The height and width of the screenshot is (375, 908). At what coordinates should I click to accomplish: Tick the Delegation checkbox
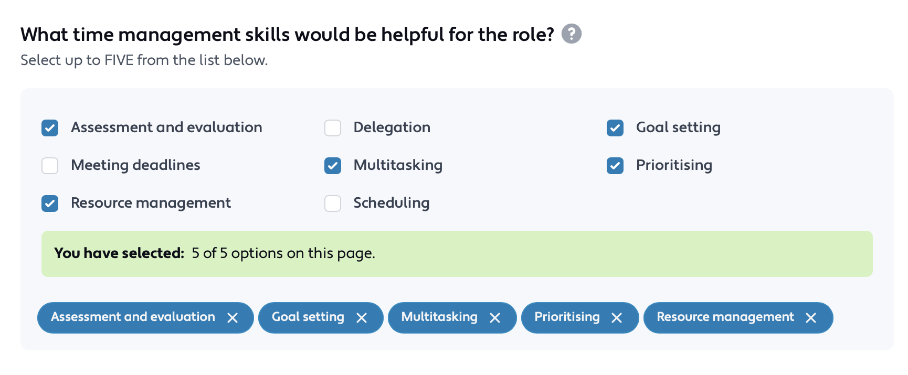click(x=333, y=128)
